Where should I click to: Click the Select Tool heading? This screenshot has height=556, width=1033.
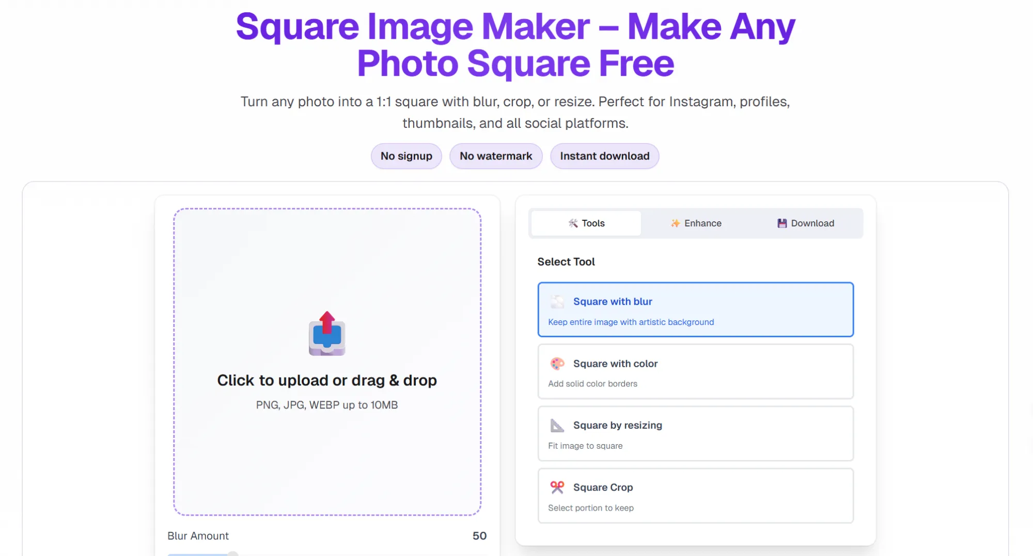566,262
